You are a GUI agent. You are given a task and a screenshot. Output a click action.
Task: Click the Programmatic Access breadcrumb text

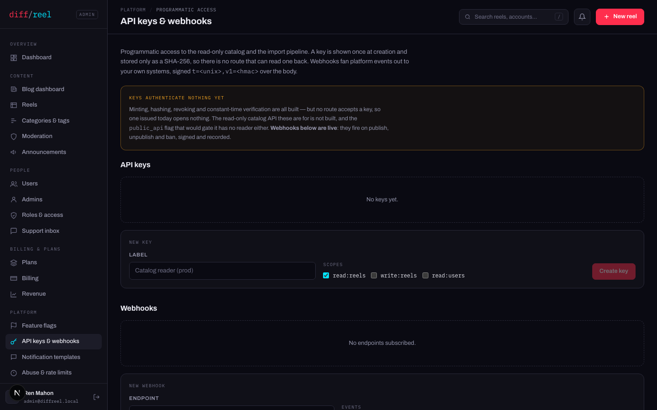(x=186, y=10)
